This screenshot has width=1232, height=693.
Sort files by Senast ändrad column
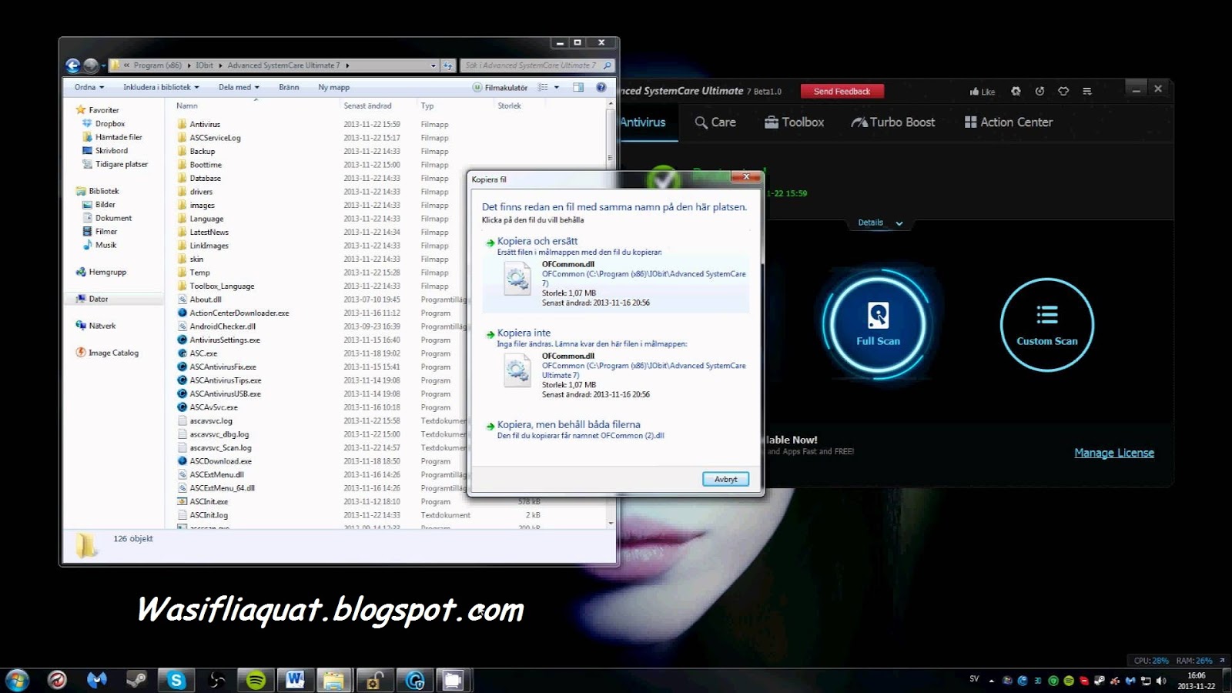(367, 105)
